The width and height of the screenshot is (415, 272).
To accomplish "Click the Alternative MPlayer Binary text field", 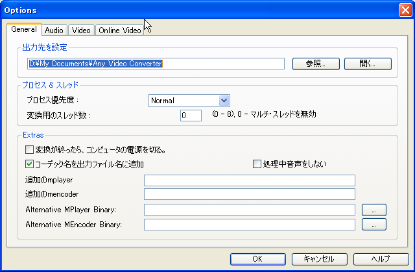I will click(x=249, y=210).
